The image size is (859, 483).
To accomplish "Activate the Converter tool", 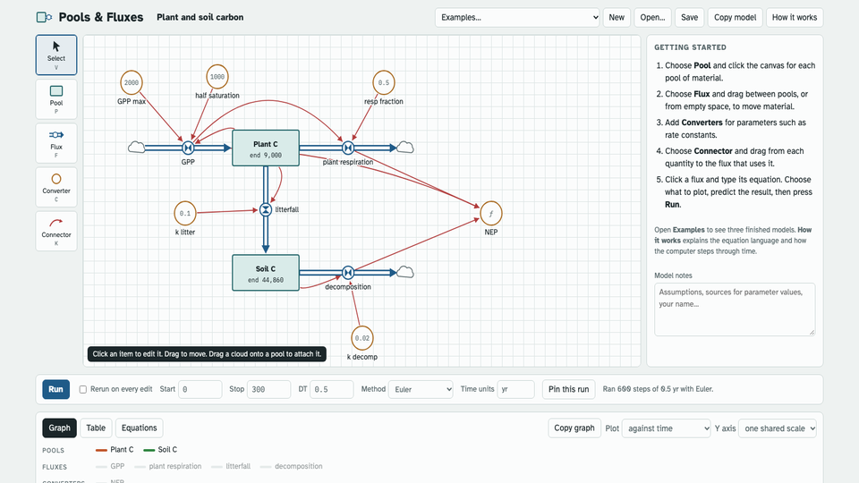I will (56, 187).
